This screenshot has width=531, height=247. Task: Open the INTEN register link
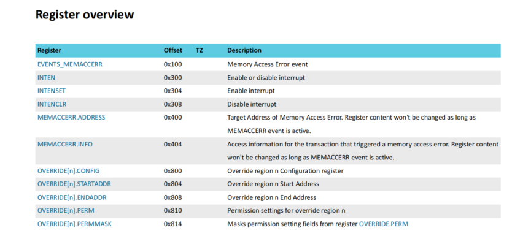tap(47, 78)
